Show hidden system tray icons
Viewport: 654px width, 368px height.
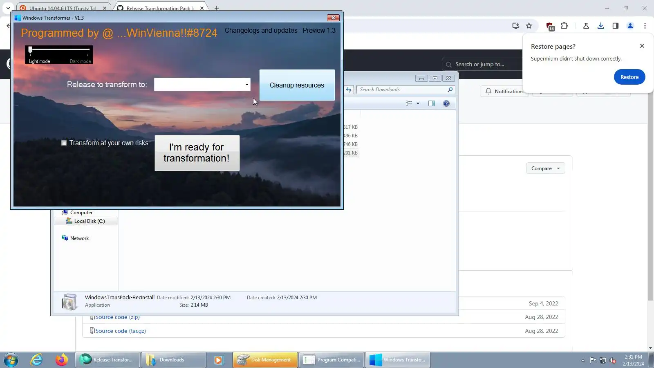click(583, 360)
